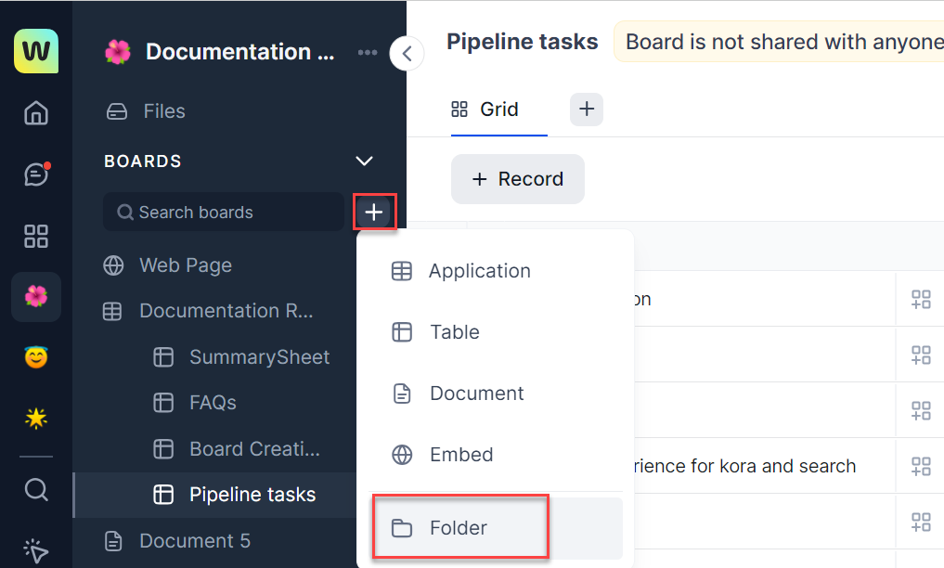Collapse the sidebar with the arrow button

[407, 53]
